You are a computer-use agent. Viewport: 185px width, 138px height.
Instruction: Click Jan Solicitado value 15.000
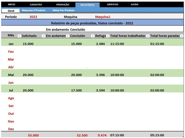pos(28,44)
